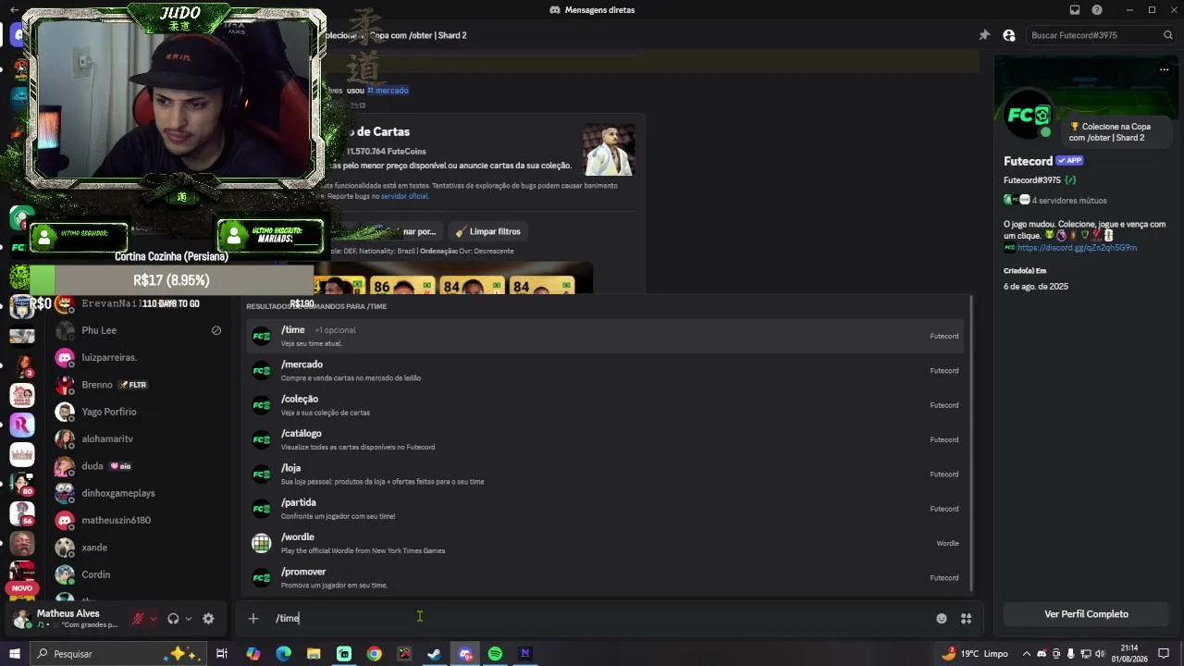Screen dimensions: 1184x666
Task: Open Yago Porfirio direct message
Action: pos(139,412)
